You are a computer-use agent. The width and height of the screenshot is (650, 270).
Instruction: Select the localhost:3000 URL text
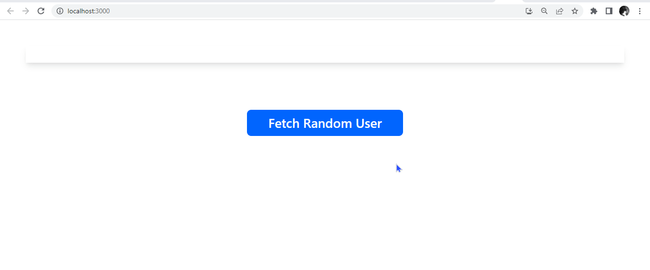pos(89,11)
